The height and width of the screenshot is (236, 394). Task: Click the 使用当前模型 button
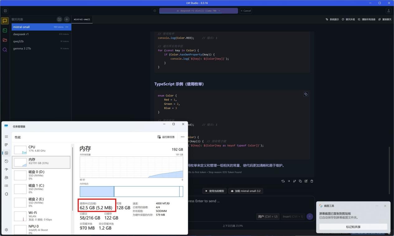(214, 191)
